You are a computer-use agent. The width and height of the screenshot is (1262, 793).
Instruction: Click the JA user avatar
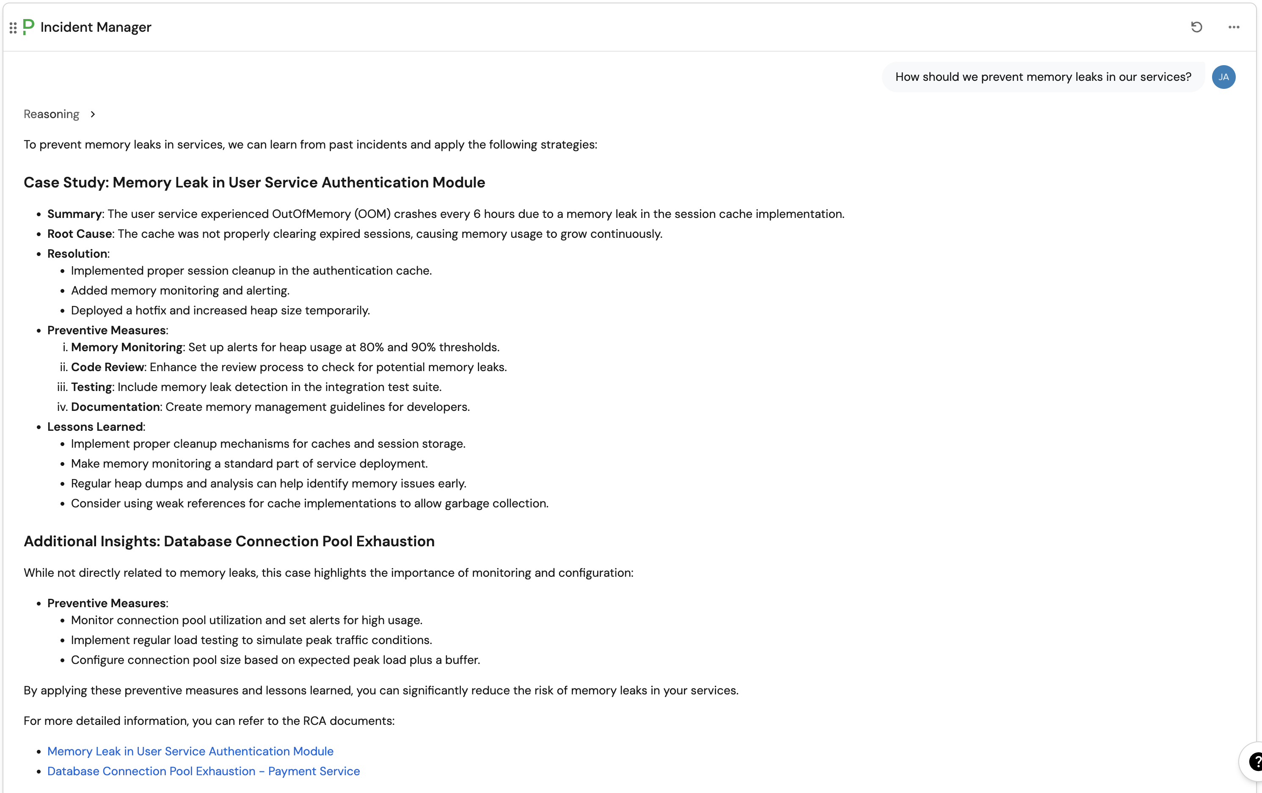1223,77
